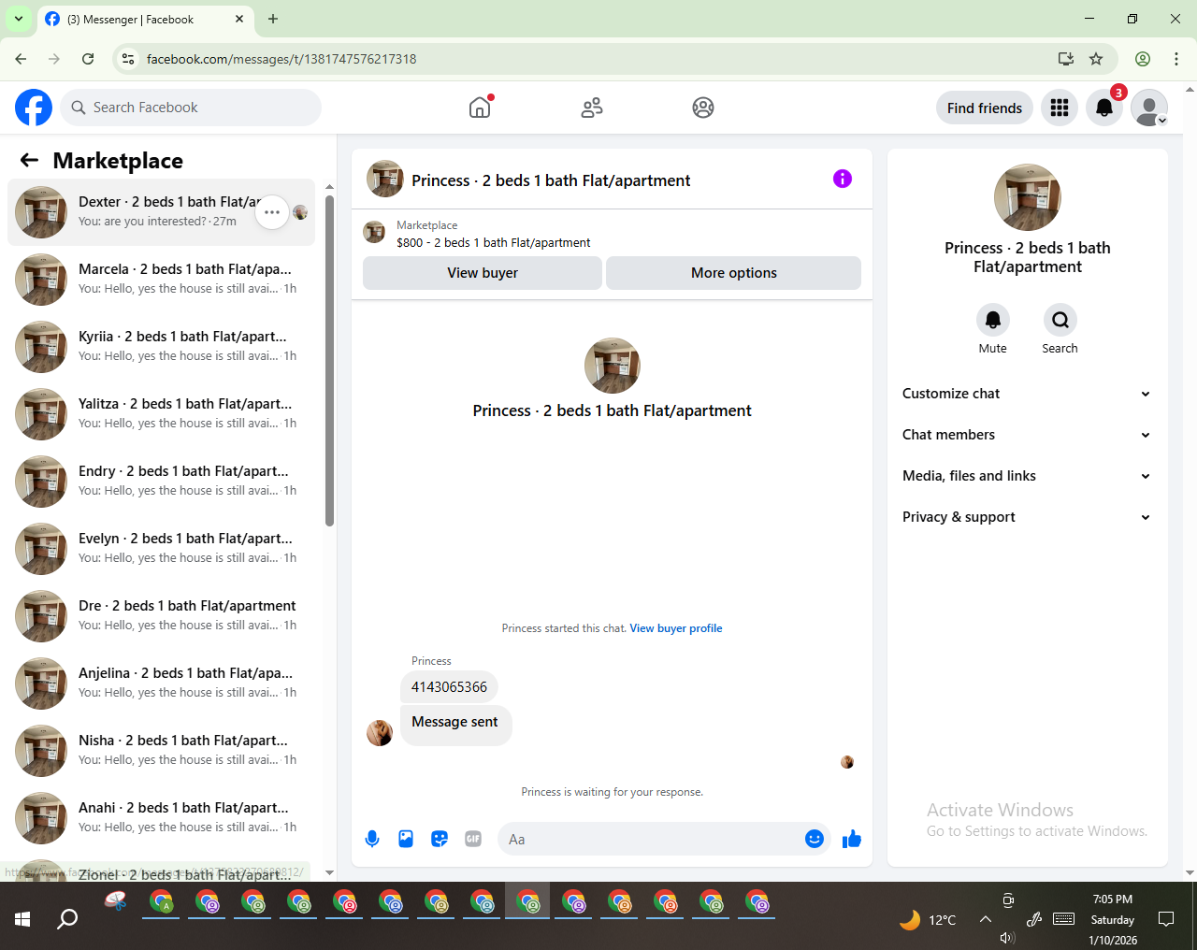Open the taskbar clock showing 7:05 PM
Image resolution: width=1197 pixels, height=950 pixels.
coord(1113,920)
